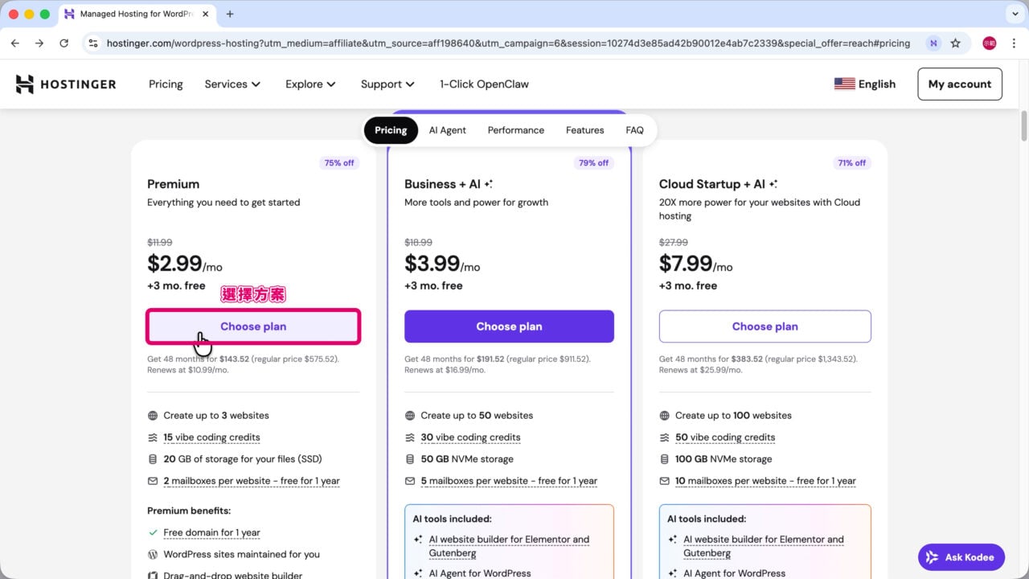Viewport: 1029px width, 579px height.
Task: Click 30 vibe coding credits link
Action: [x=470, y=437]
